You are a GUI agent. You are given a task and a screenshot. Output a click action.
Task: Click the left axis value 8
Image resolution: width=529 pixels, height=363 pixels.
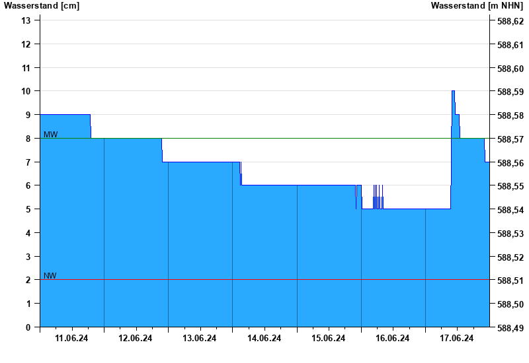coord(28,139)
